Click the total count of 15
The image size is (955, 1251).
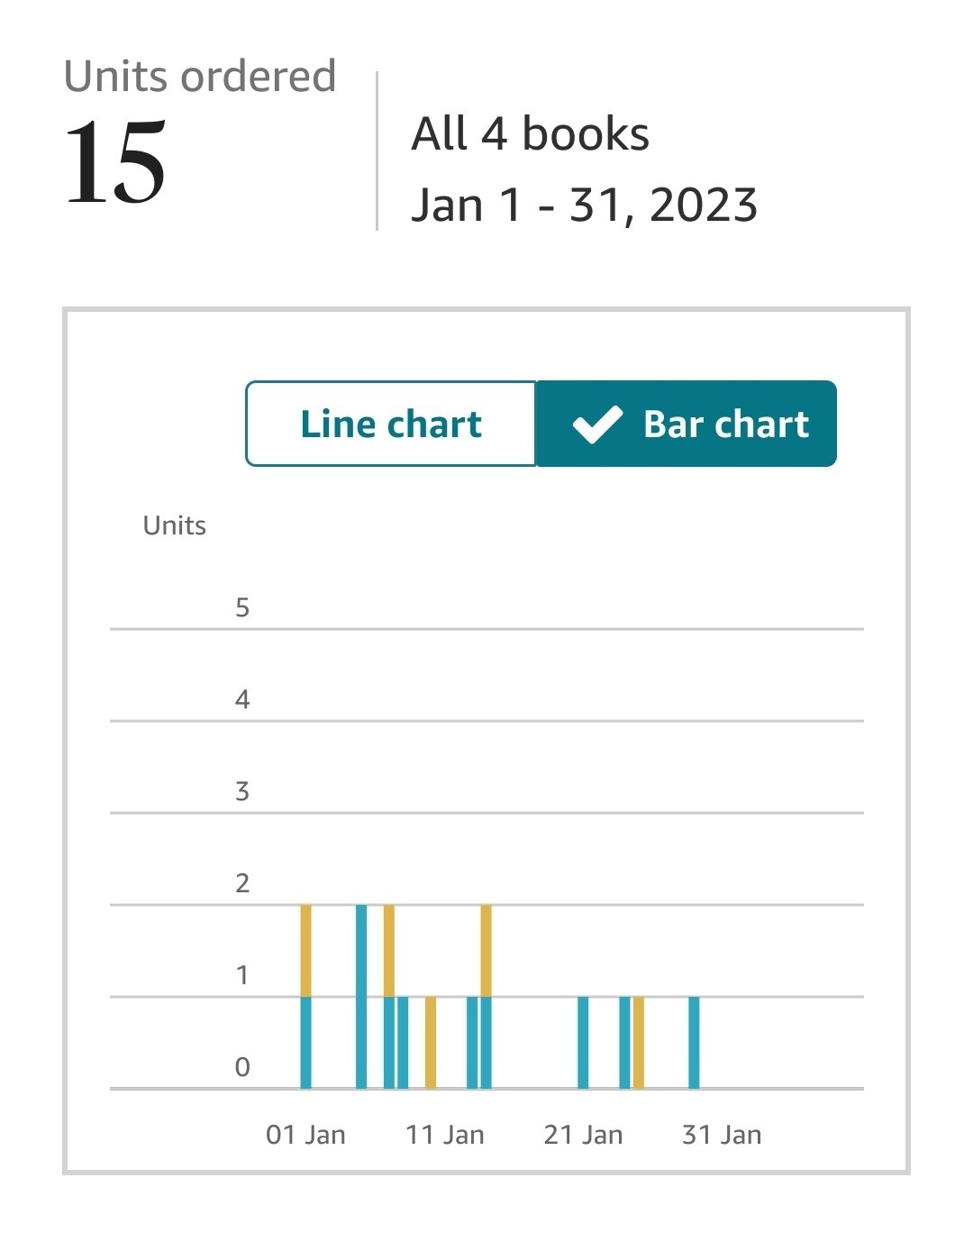(115, 163)
